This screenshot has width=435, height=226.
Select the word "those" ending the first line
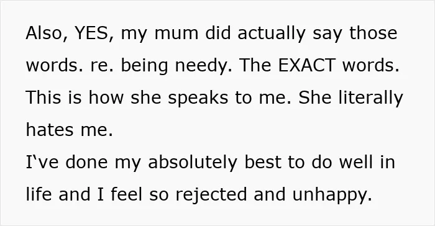click(373, 33)
